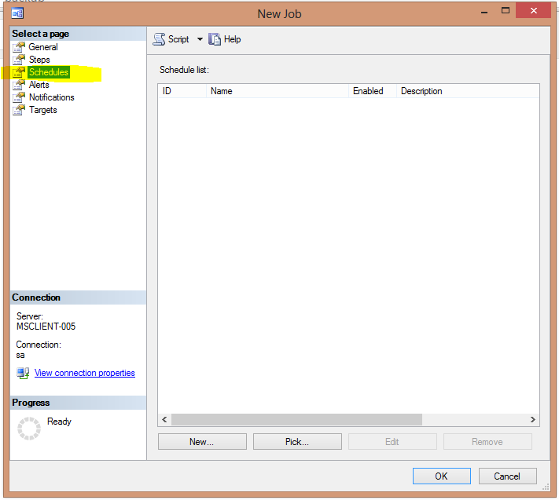The width and height of the screenshot is (559, 500).
Task: Click the Pick... schedule button
Action: pyautogui.click(x=297, y=442)
